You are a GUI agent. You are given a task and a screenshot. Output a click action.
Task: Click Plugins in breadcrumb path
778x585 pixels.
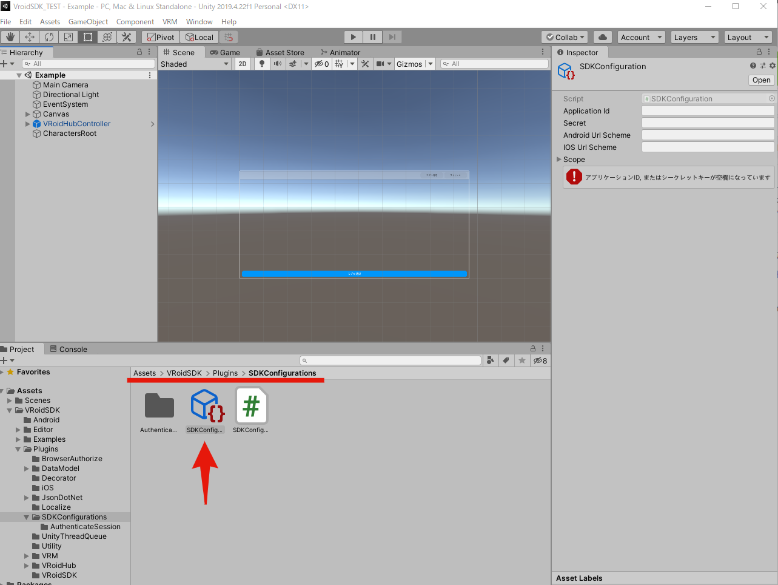(x=225, y=373)
